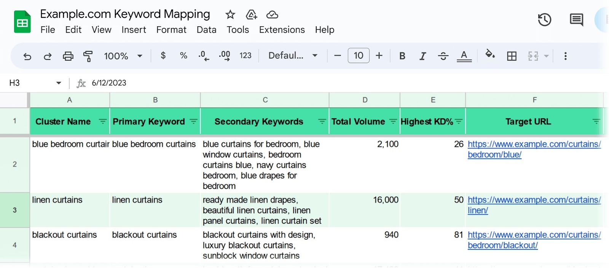The width and height of the screenshot is (609, 268).
Task: Click the borders grid icon
Action: coord(512,56)
